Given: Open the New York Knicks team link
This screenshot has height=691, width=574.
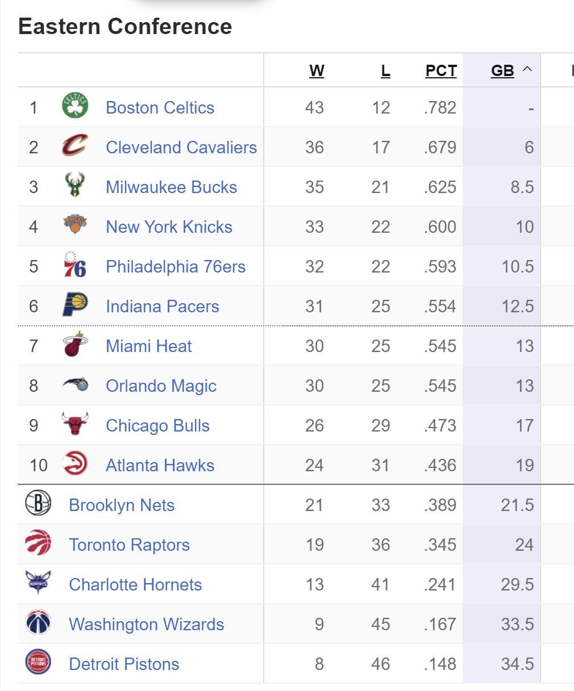Looking at the screenshot, I should pyautogui.click(x=169, y=227).
